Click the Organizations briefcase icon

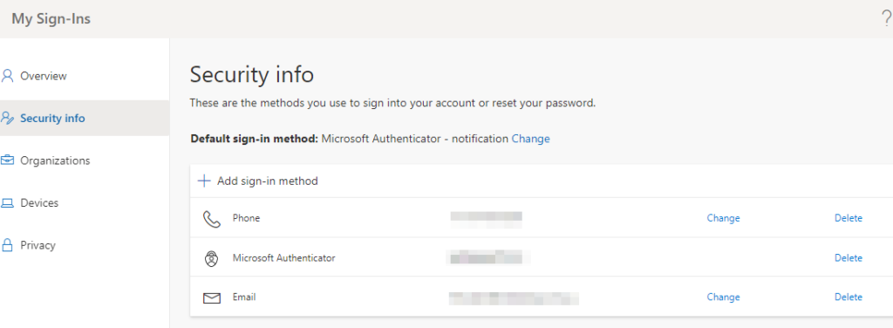pos(7,161)
